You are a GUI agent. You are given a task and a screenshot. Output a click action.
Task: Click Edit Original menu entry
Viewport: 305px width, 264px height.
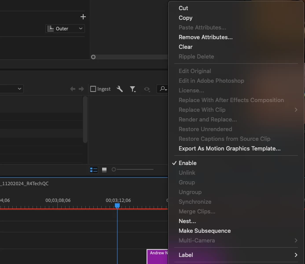pos(195,71)
